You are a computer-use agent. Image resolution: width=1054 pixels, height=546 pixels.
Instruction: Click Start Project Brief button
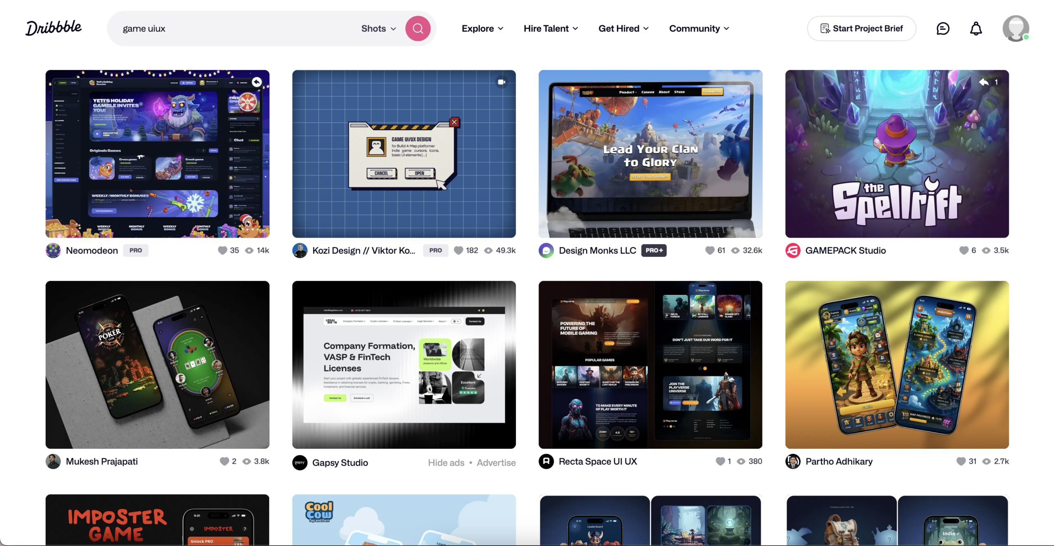861,28
